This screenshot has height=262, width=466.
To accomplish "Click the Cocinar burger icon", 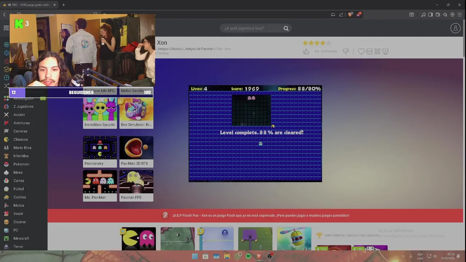I will click(x=6, y=222).
